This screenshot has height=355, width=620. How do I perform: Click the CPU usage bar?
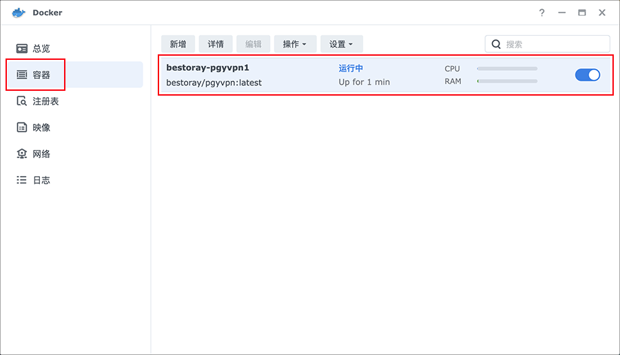point(507,69)
